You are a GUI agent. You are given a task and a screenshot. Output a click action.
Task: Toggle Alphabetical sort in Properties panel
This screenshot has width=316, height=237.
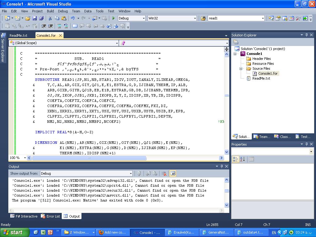click(243, 159)
